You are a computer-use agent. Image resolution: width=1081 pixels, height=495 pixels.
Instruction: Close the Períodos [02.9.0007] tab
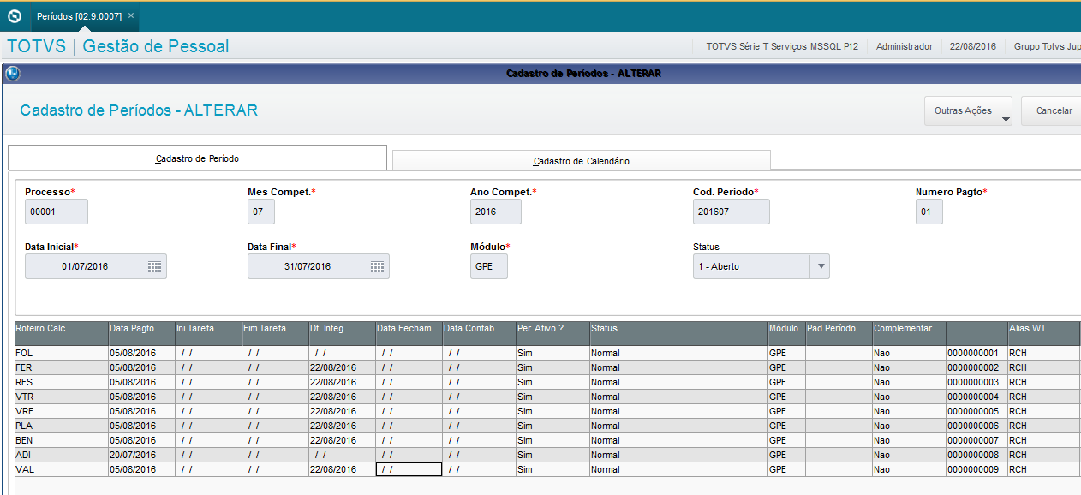(x=130, y=16)
